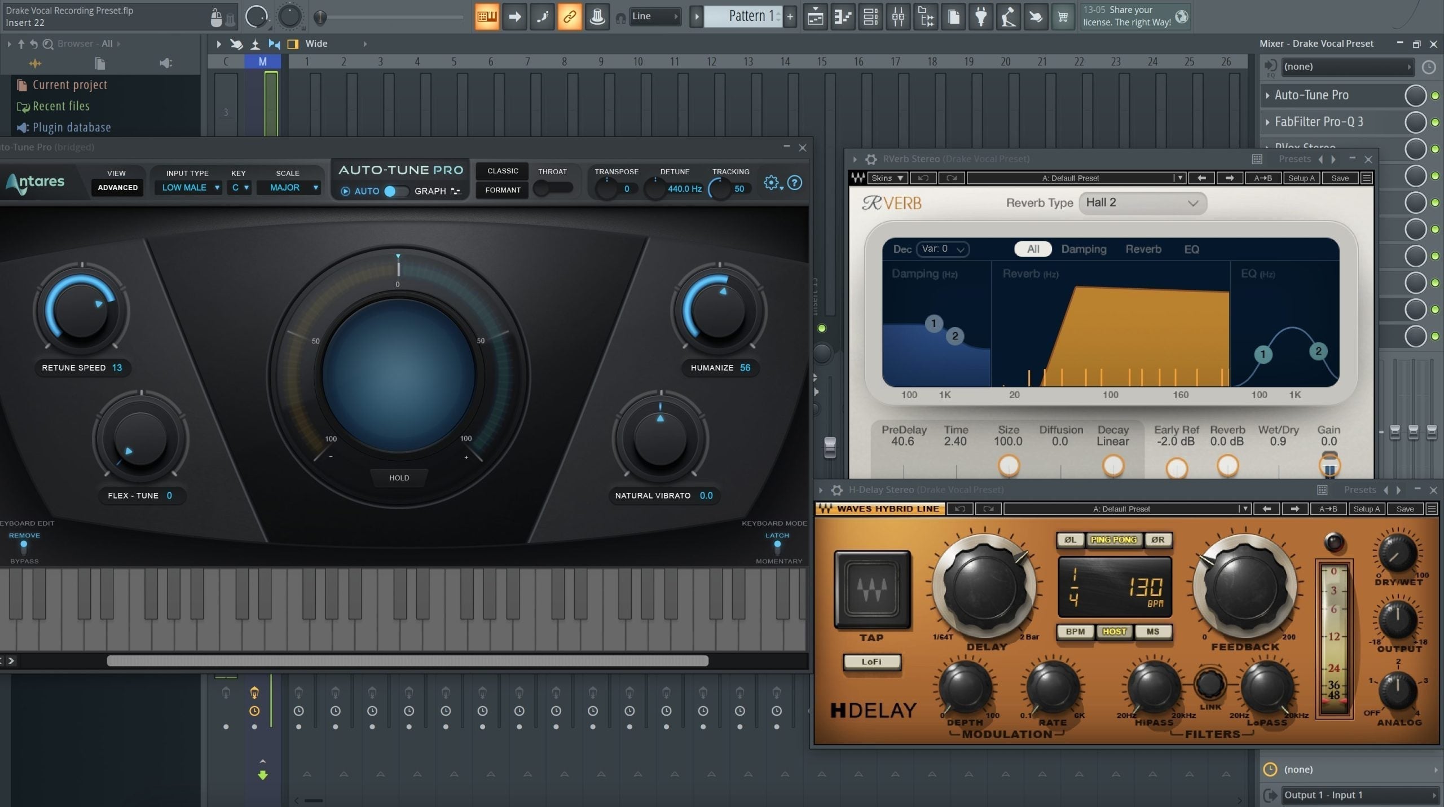Select the CLASSIC mode tab in Auto-Tune
The height and width of the screenshot is (807, 1444).
(x=501, y=170)
